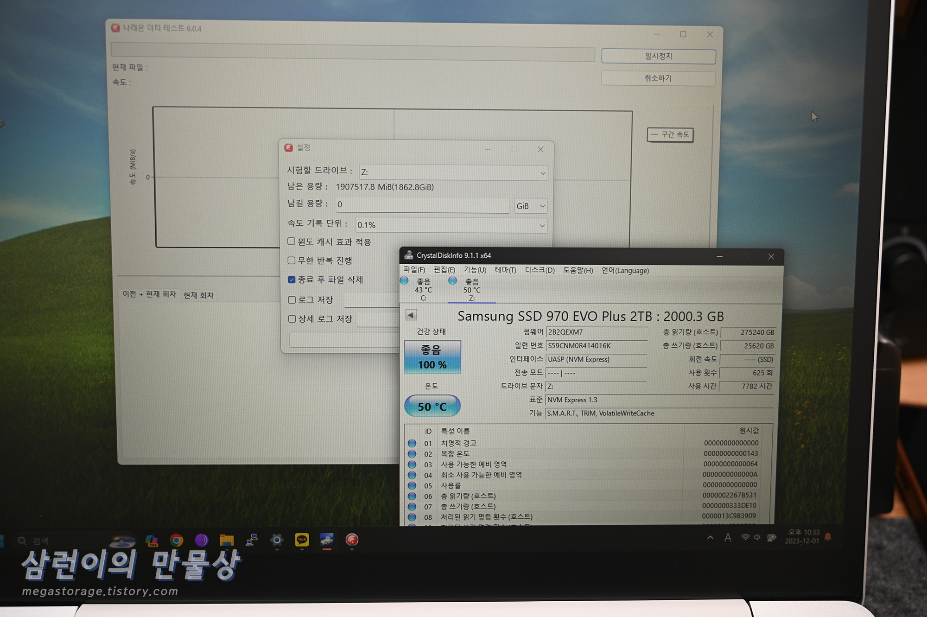This screenshot has width=927, height=617.
Task: Open Chrome from the taskbar
Action: pyautogui.click(x=176, y=540)
